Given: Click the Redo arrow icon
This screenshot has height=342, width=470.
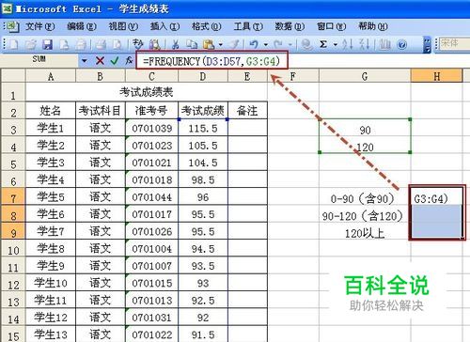Looking at the screenshot, I should (278, 44).
